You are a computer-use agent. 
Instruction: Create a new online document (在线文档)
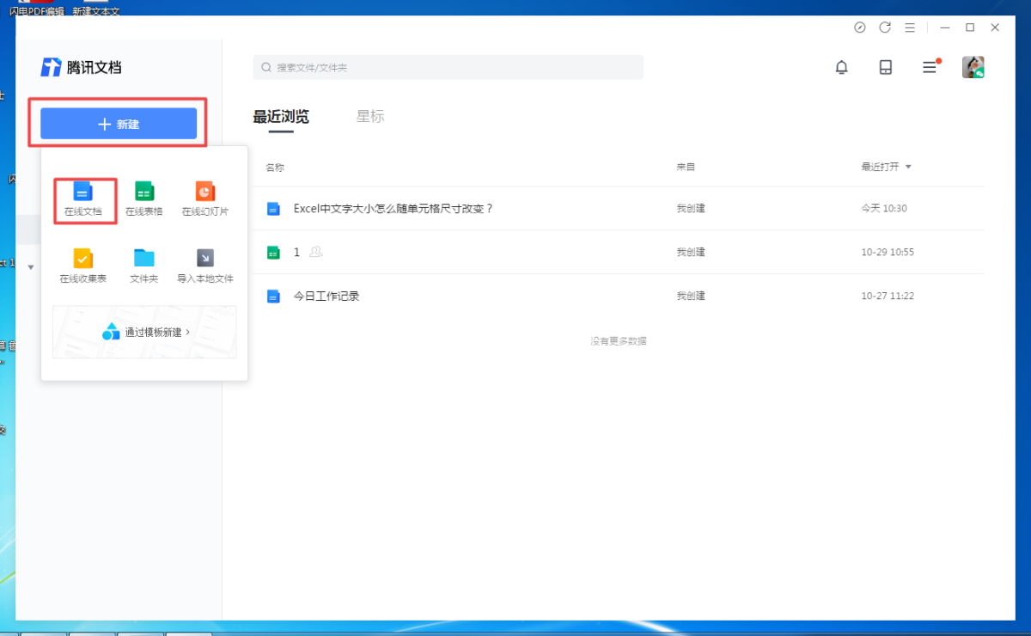tap(82, 199)
